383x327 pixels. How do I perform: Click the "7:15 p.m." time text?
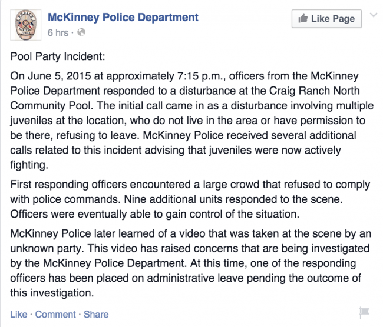pyautogui.click(x=202, y=76)
